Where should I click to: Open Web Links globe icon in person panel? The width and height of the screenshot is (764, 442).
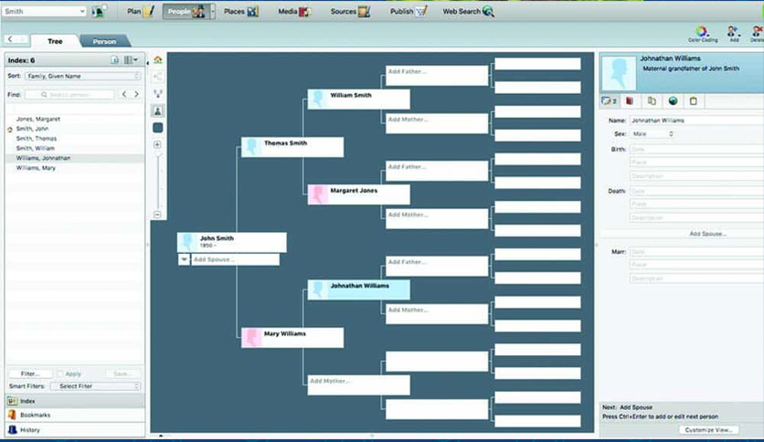pyautogui.click(x=673, y=100)
